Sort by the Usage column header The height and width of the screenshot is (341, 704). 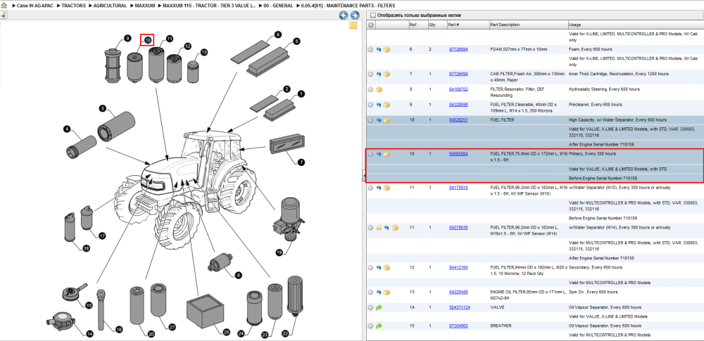click(x=635, y=25)
